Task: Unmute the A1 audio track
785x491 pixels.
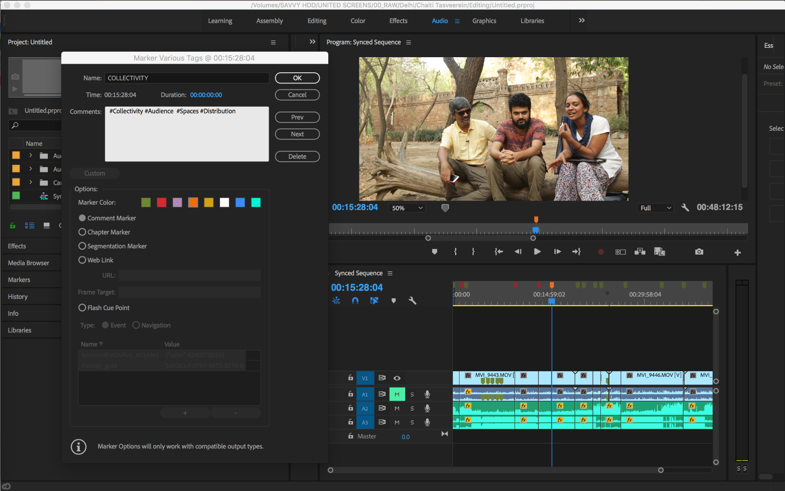Action: (397, 394)
